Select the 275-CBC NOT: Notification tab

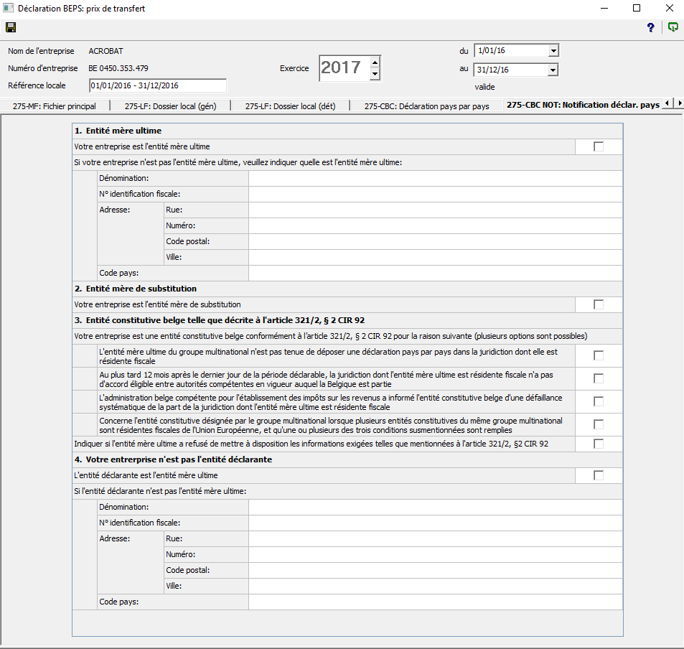[x=583, y=105]
